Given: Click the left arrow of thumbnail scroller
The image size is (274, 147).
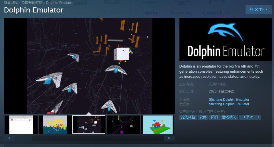Looking at the screenshot, I should tap(9, 138).
